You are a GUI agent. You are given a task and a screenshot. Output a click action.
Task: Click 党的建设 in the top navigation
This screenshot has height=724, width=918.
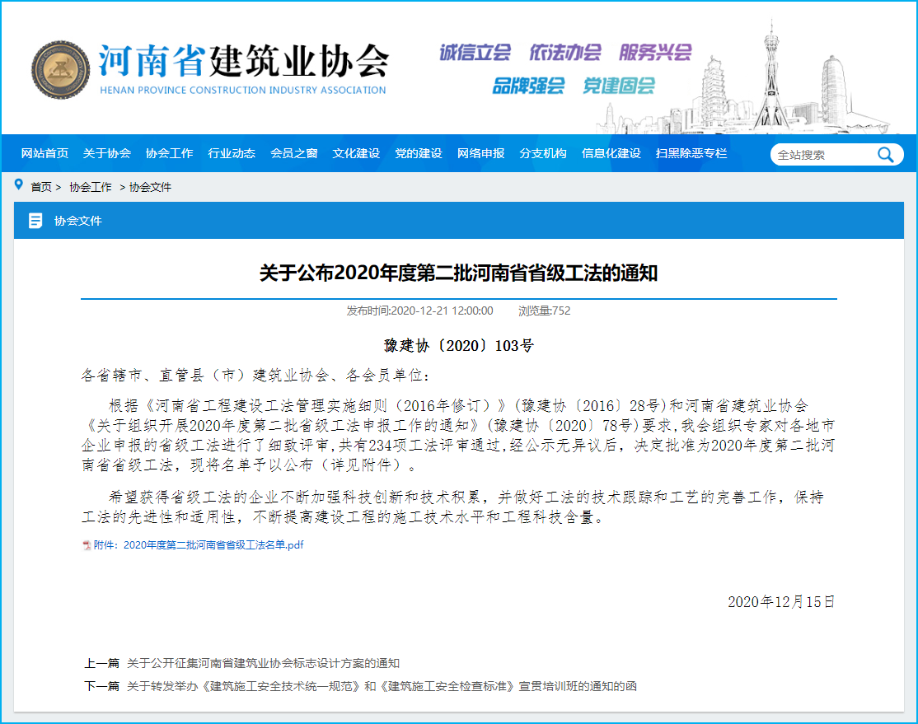[418, 154]
